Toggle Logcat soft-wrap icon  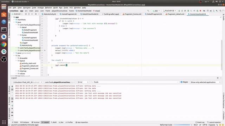tap(12, 99)
